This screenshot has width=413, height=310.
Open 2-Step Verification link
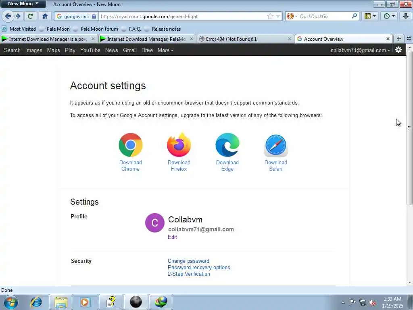tap(189, 274)
